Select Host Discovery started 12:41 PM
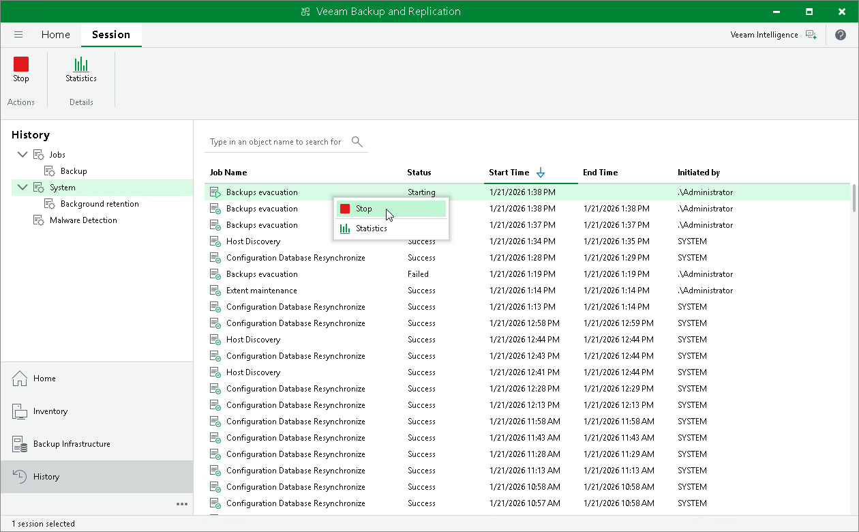The height and width of the screenshot is (532, 859). point(253,372)
